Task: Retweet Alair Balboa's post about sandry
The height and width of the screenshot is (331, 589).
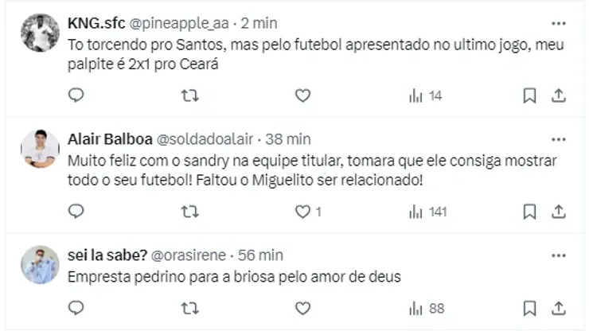Action: [189, 212]
